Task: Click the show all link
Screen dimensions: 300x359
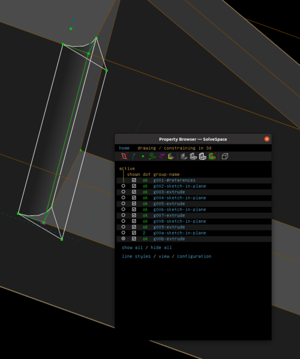Action: pos(132,248)
